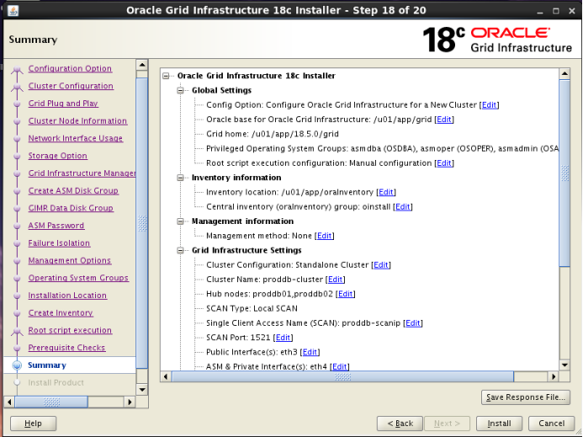Collapse the Grid Infrastructure Settings node
This screenshot has height=437, width=583.
point(181,251)
